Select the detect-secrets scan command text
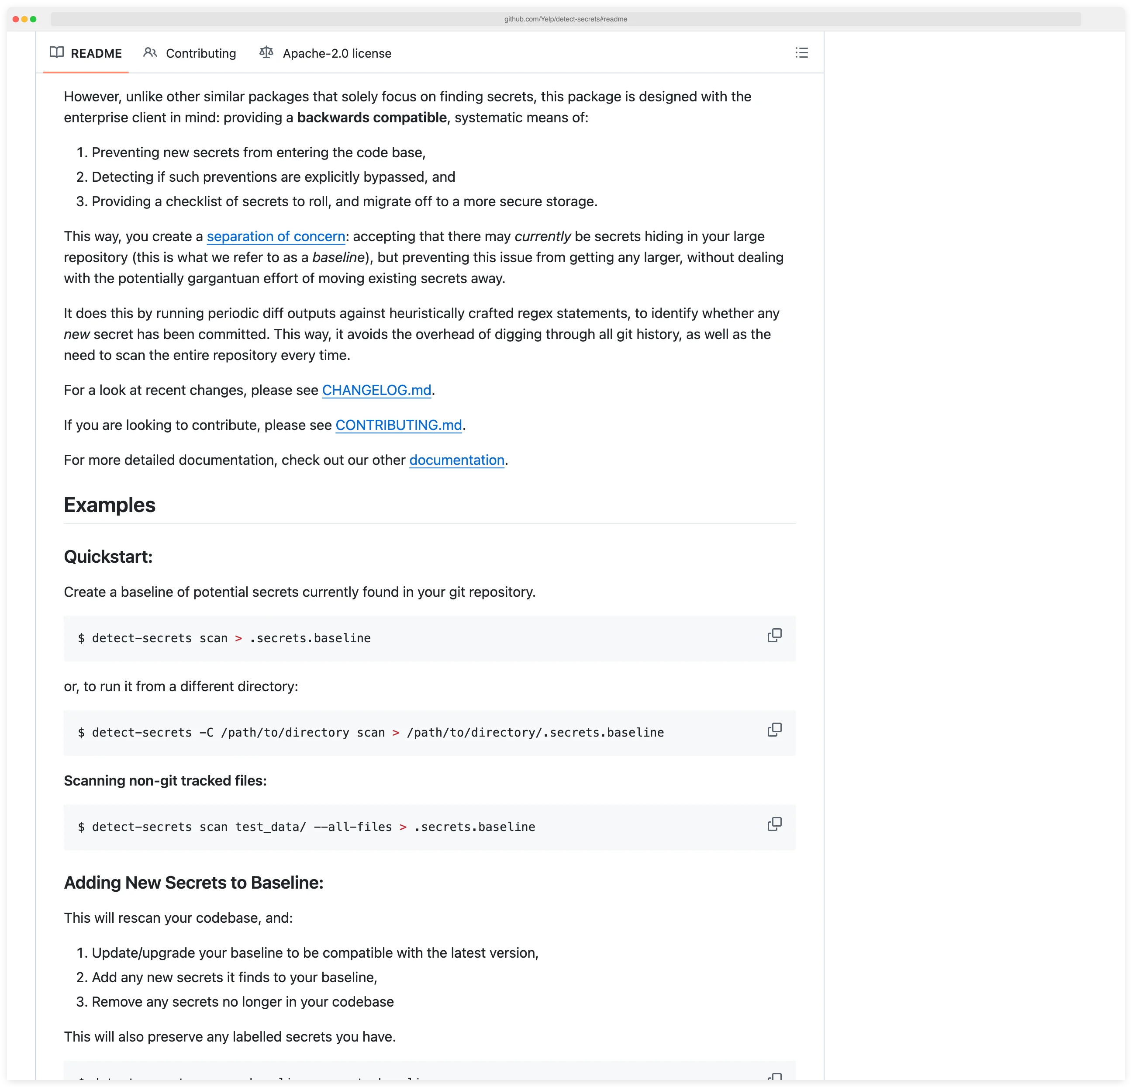The width and height of the screenshot is (1132, 1087). [x=224, y=638]
